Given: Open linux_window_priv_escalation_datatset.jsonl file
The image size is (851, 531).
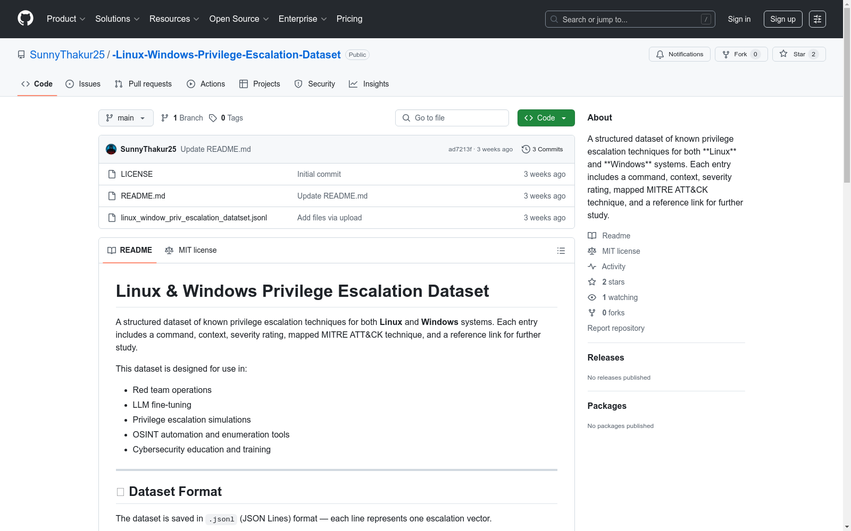Looking at the screenshot, I should [x=194, y=218].
